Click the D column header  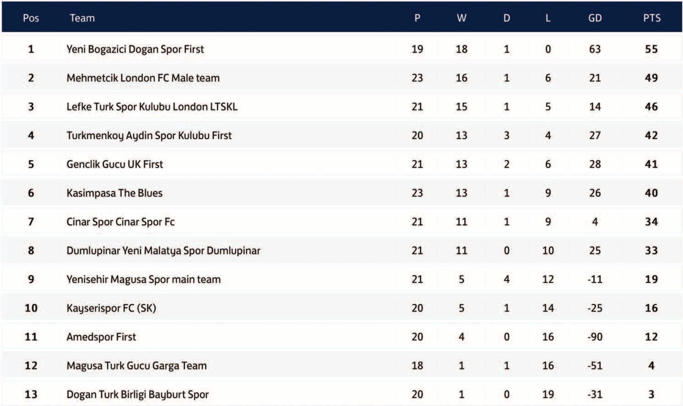506,18
